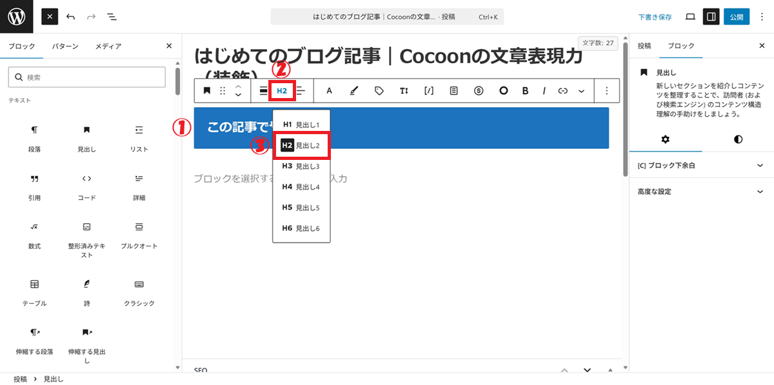
Task: Toggle italic formatting in block toolbar
Action: point(544,91)
